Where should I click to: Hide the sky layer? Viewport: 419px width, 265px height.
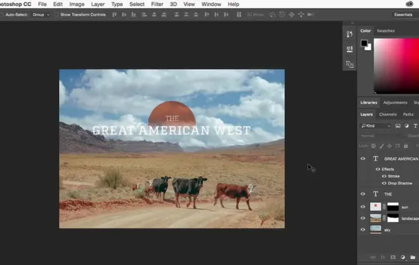[363, 230]
